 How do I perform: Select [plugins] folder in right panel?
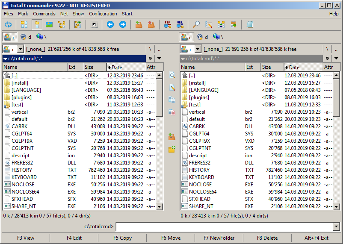coord(257,97)
